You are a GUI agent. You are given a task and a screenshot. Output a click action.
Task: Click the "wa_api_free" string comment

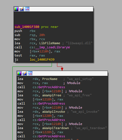(x=79, y=95)
